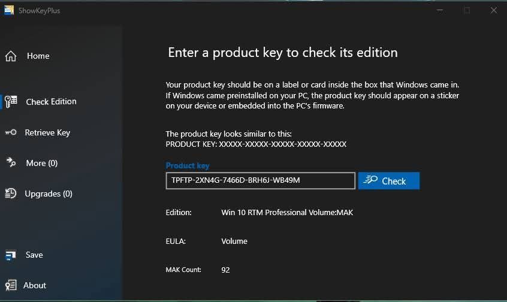Click the About info icon
This screenshot has height=302, width=507.
point(11,285)
